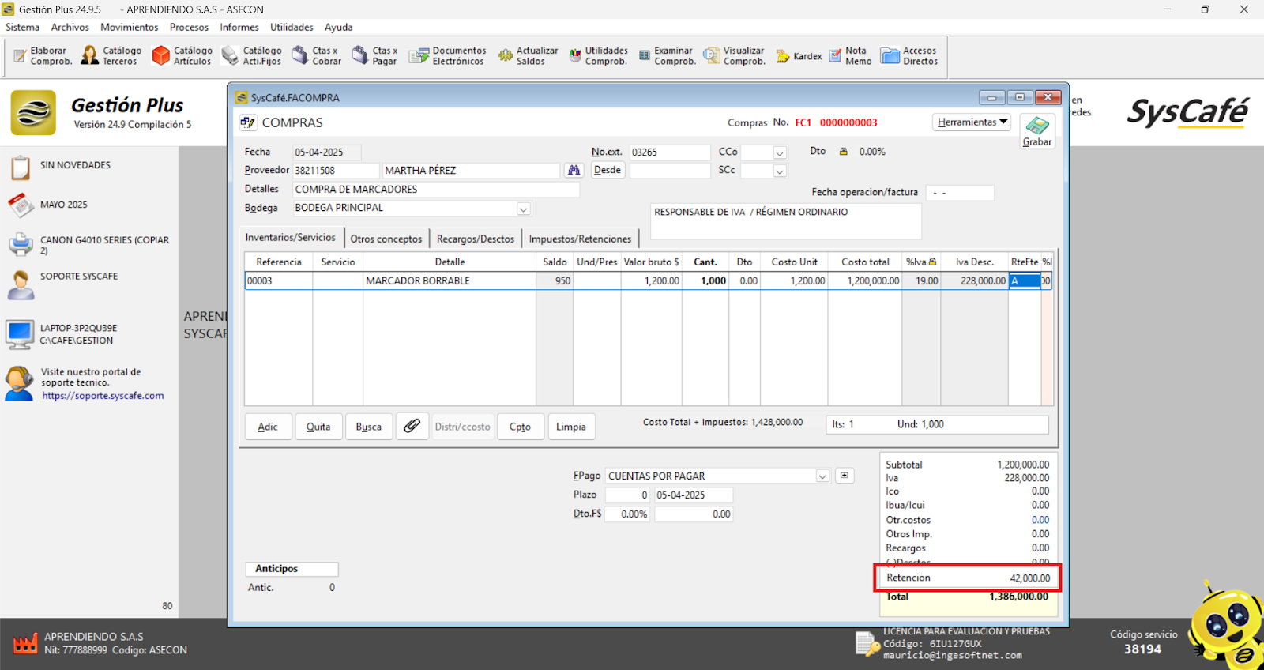
Task: Open the Nota Memo tool
Action: coord(850,55)
